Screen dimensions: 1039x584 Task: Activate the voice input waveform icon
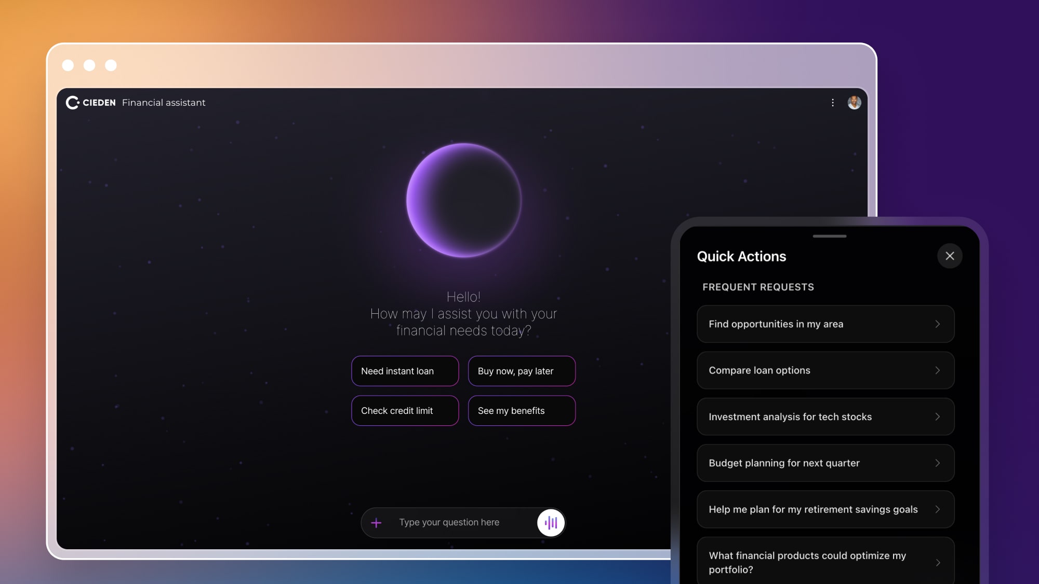(x=551, y=523)
